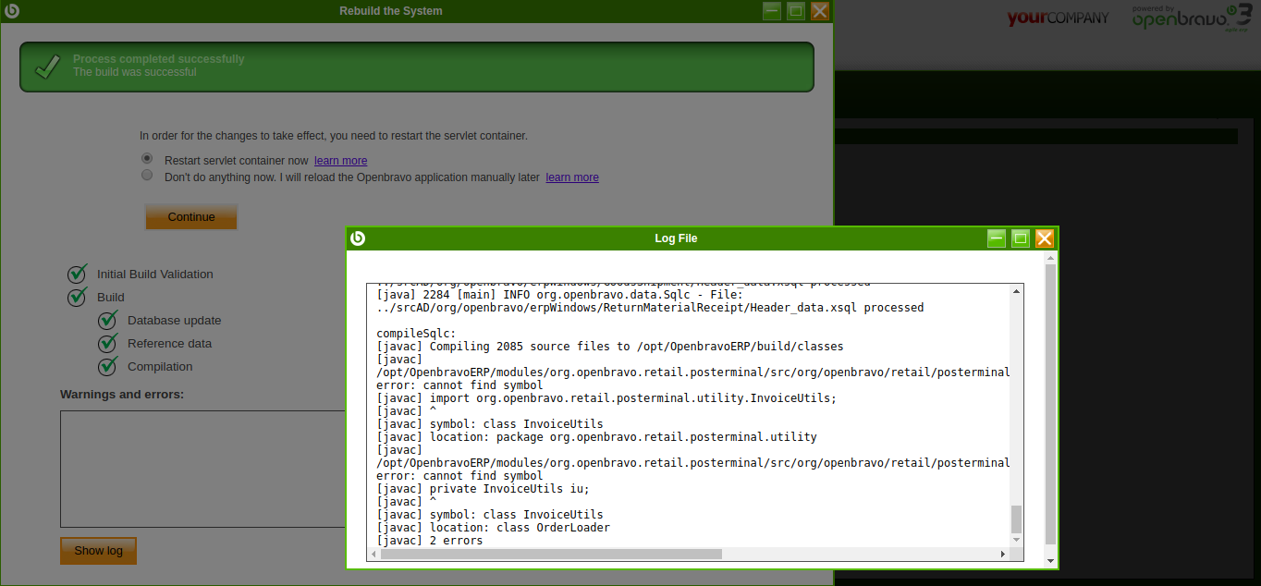Click inside the Warnings and errors text box
Screen dimensions: 1261x586
point(203,469)
